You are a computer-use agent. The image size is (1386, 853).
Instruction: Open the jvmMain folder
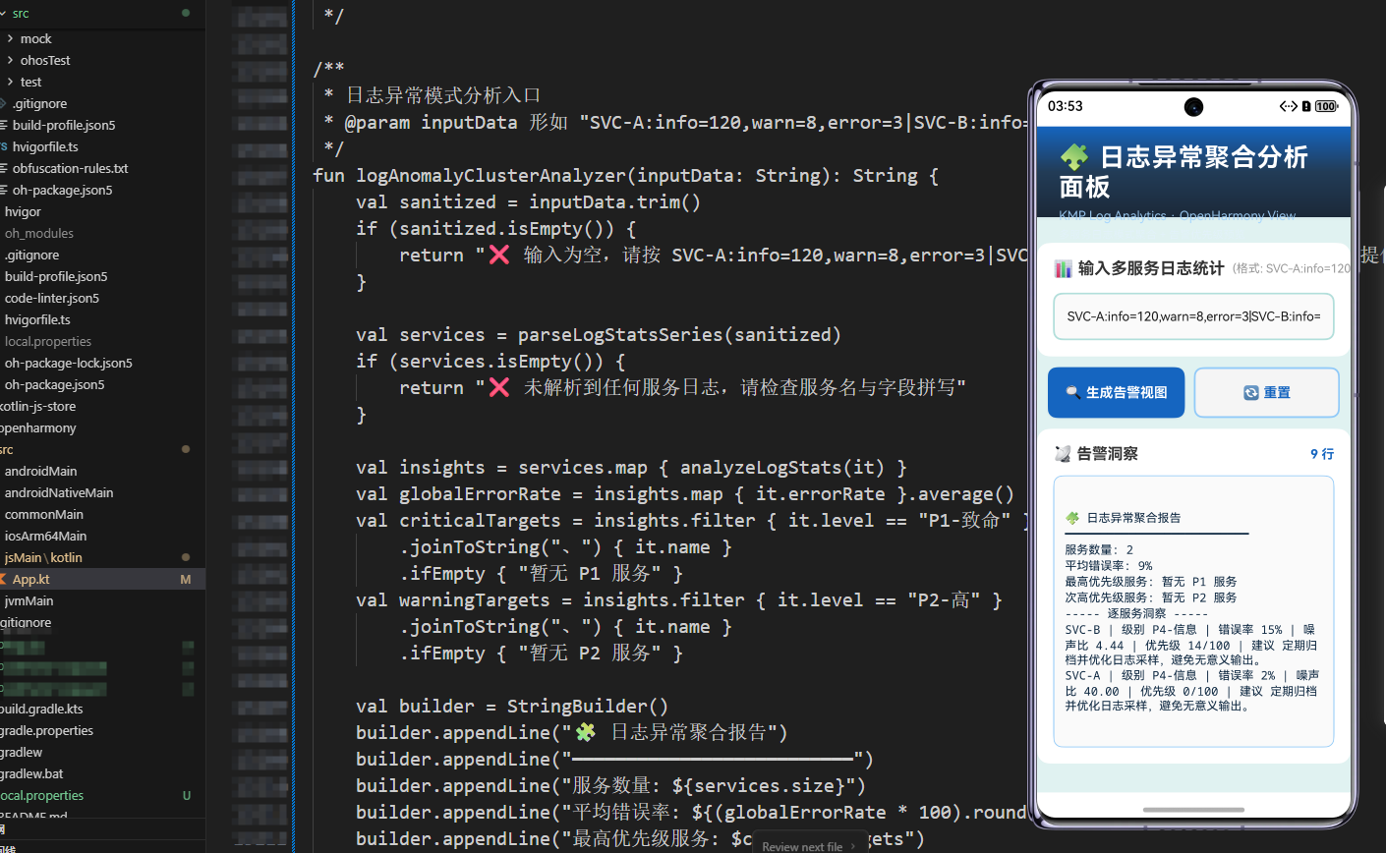[x=29, y=600]
